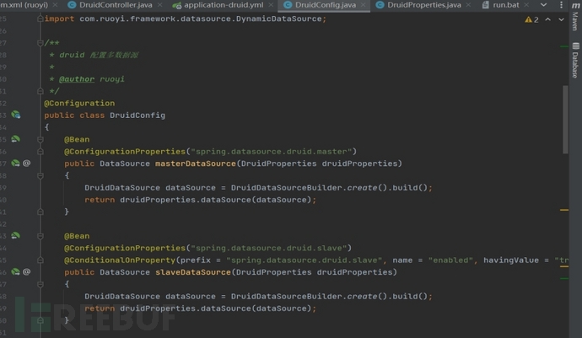Image resolution: width=582 pixels, height=338 pixels.
Task: Click fold end marker closing masterDataSource
Action: [40, 212]
